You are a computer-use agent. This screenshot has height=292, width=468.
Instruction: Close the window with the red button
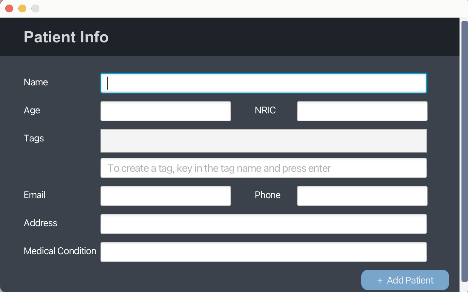(x=9, y=8)
